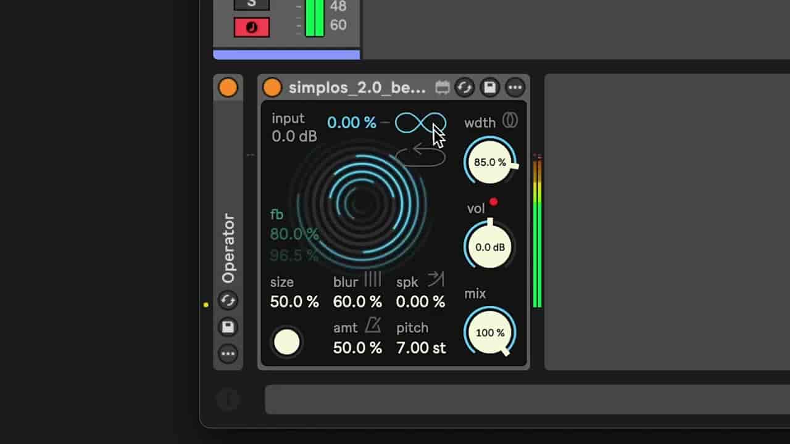Image resolution: width=790 pixels, height=444 pixels.
Task: Click the metronome icon next to amt
Action: (x=373, y=325)
